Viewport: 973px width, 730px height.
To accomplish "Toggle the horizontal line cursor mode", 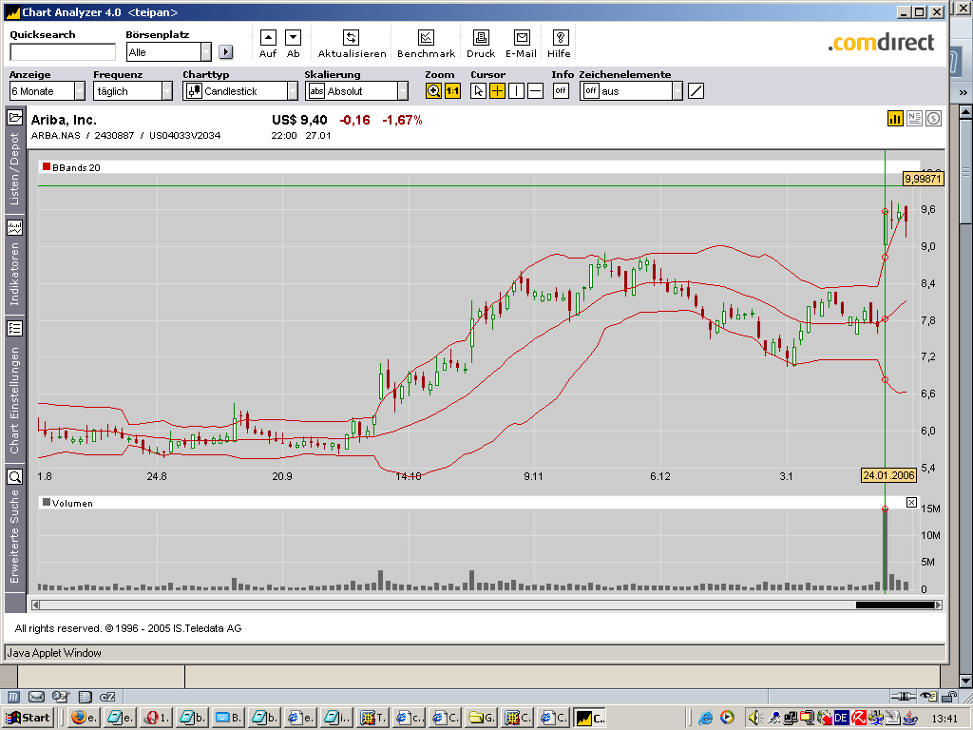I will point(535,91).
